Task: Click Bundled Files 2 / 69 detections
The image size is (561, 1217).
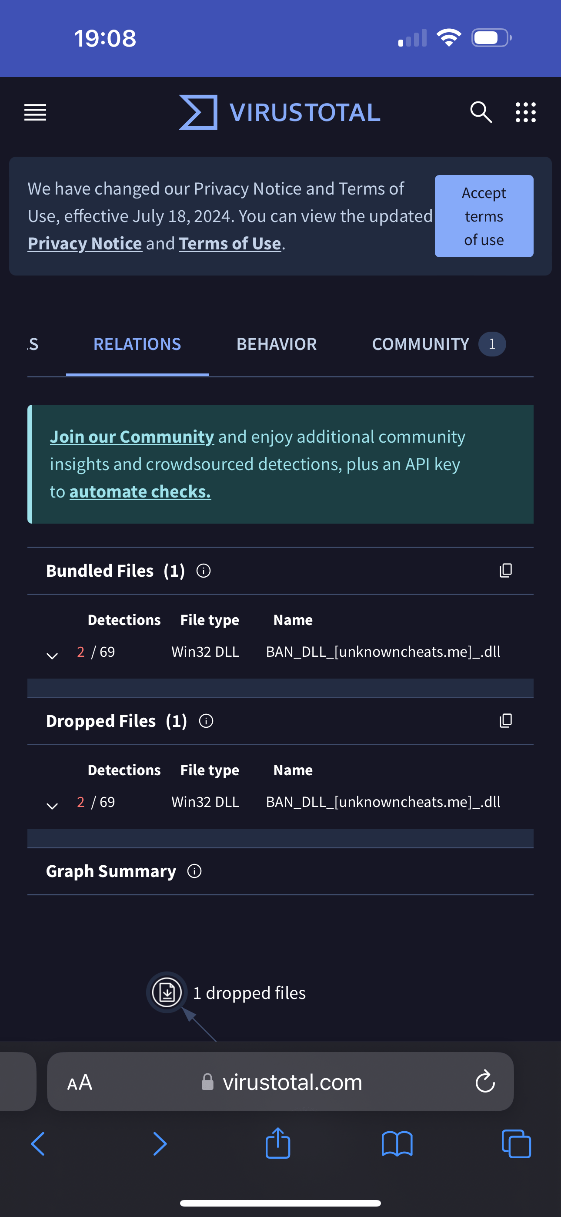Action: (96, 652)
